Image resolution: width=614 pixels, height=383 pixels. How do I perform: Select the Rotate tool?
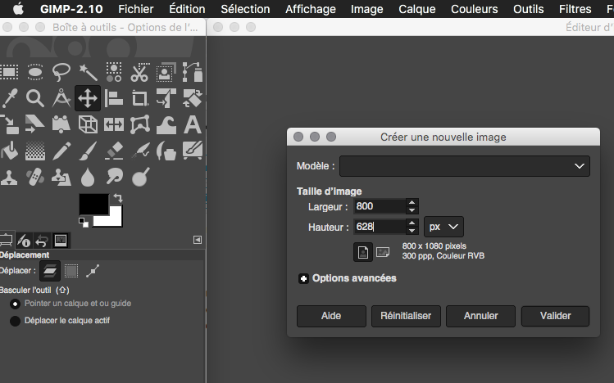click(x=193, y=98)
